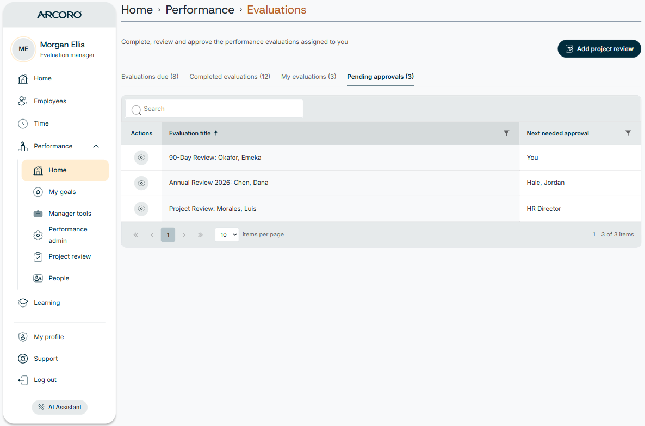Image resolution: width=645 pixels, height=426 pixels.
Task: View the Annual Review 2026 Chen evaluation
Action: (x=141, y=183)
